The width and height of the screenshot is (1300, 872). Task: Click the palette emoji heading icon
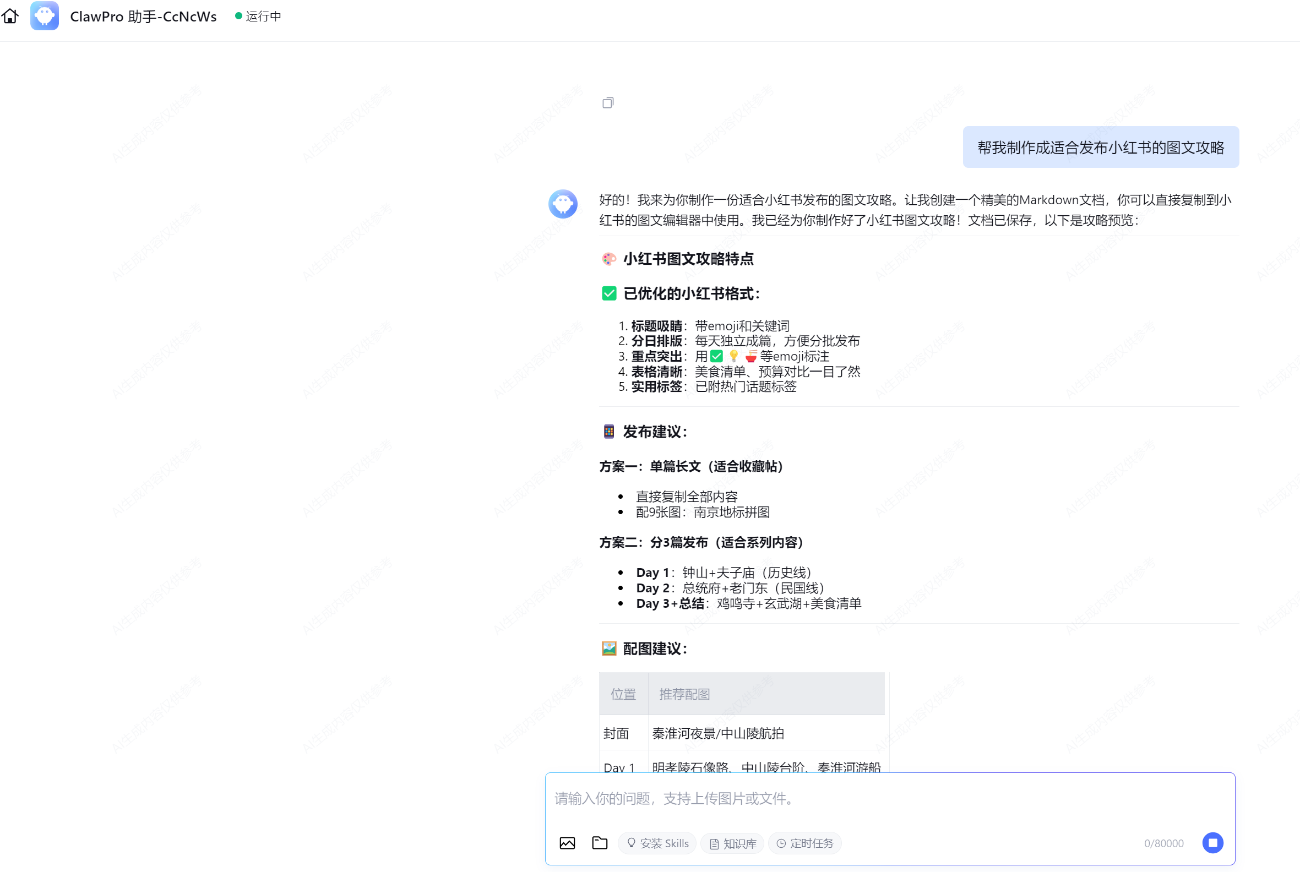tap(608, 259)
